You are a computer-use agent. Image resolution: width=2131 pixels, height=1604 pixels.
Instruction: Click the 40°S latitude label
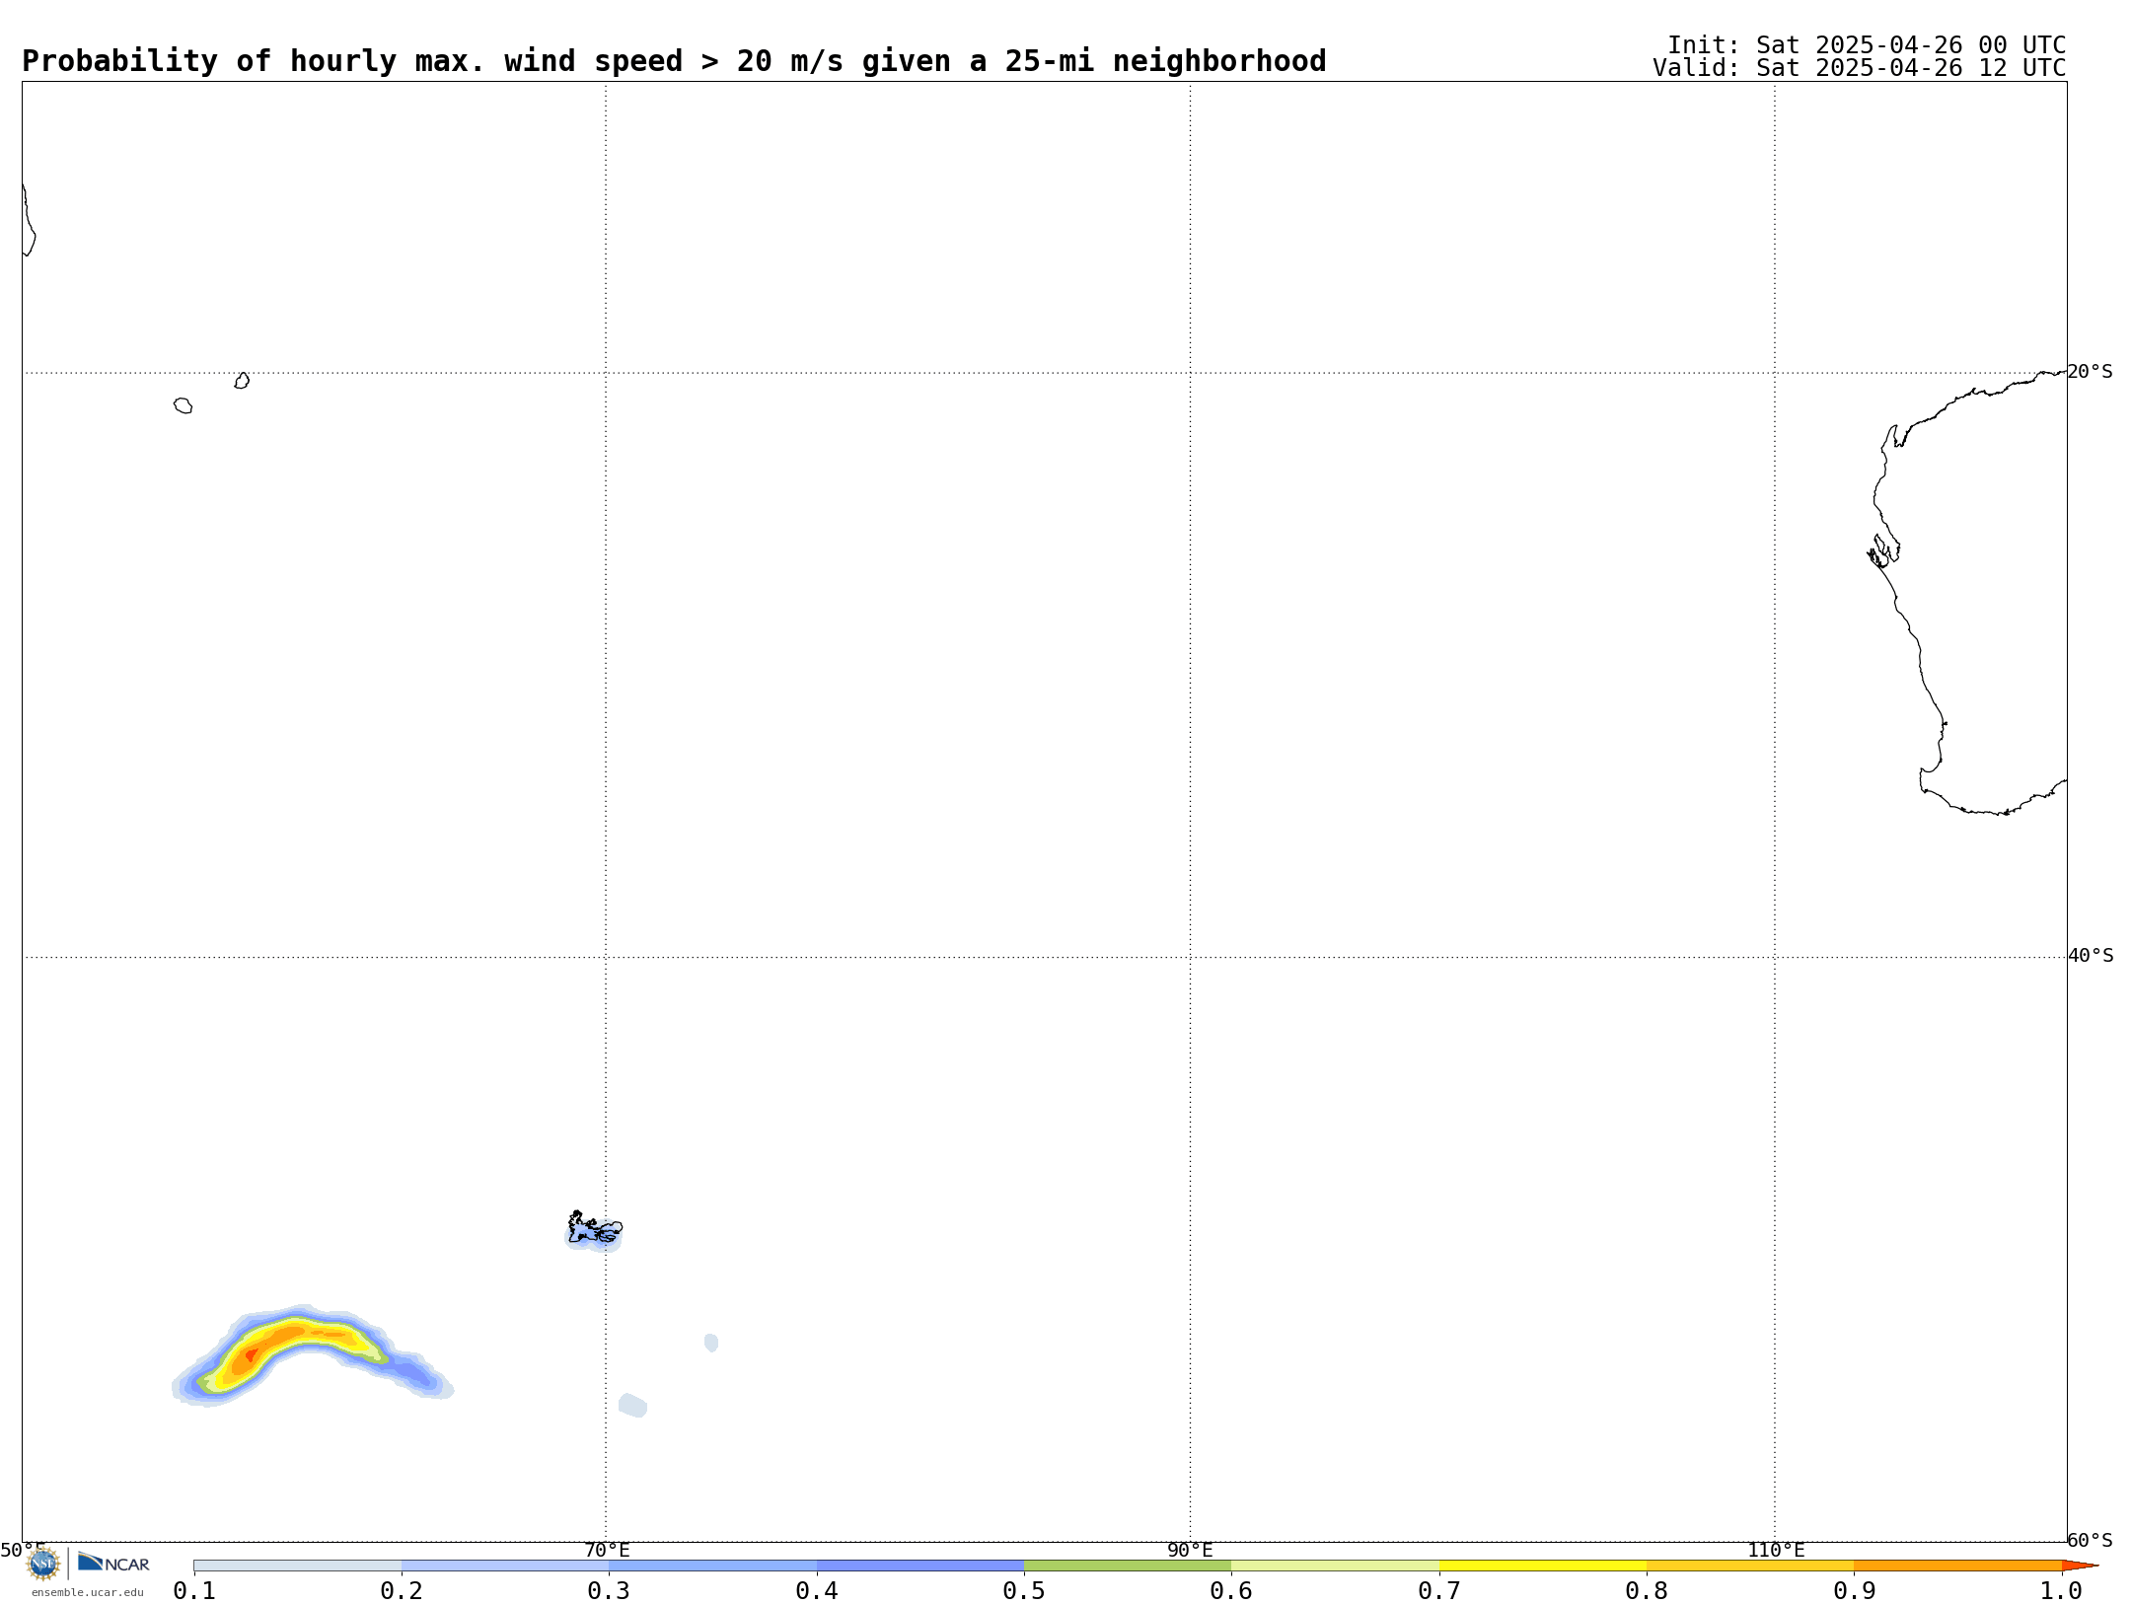pyautogui.click(x=2091, y=956)
